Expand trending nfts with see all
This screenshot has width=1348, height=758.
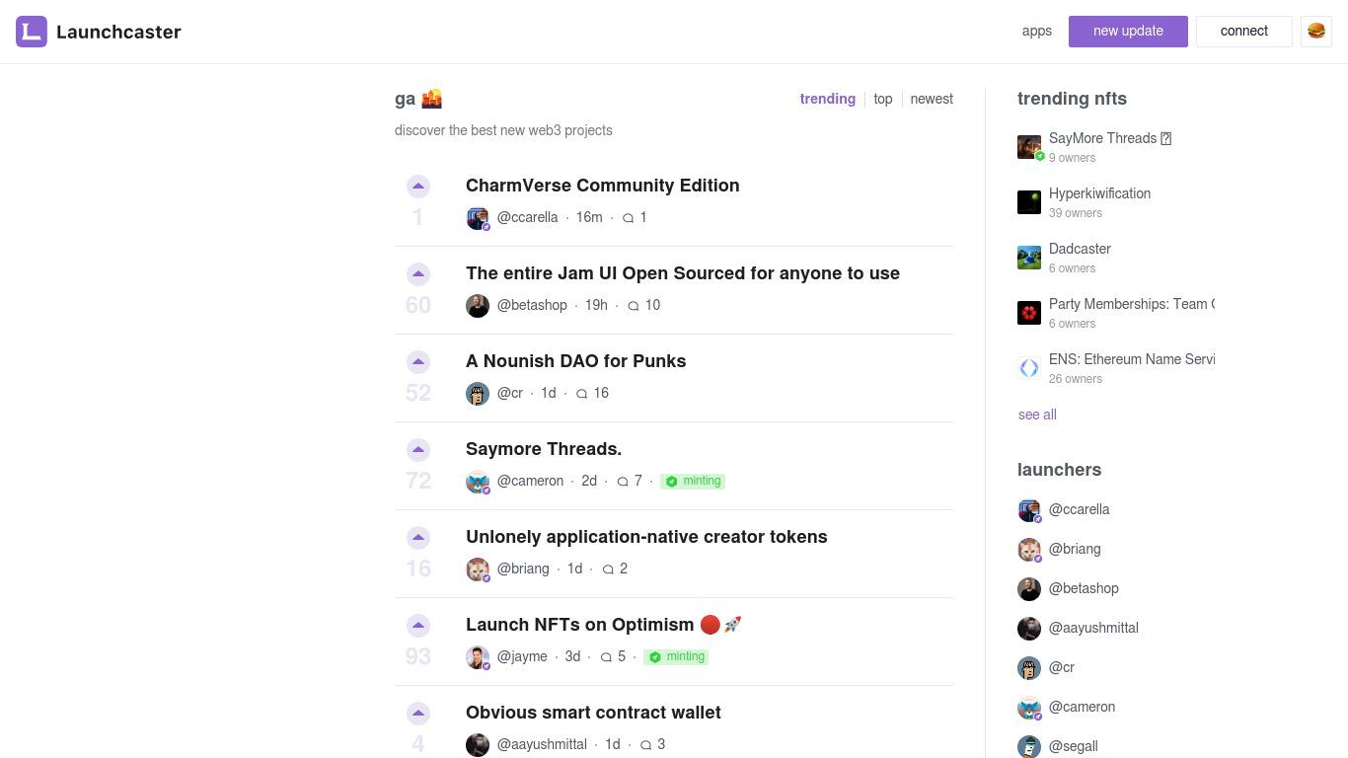tap(1037, 415)
